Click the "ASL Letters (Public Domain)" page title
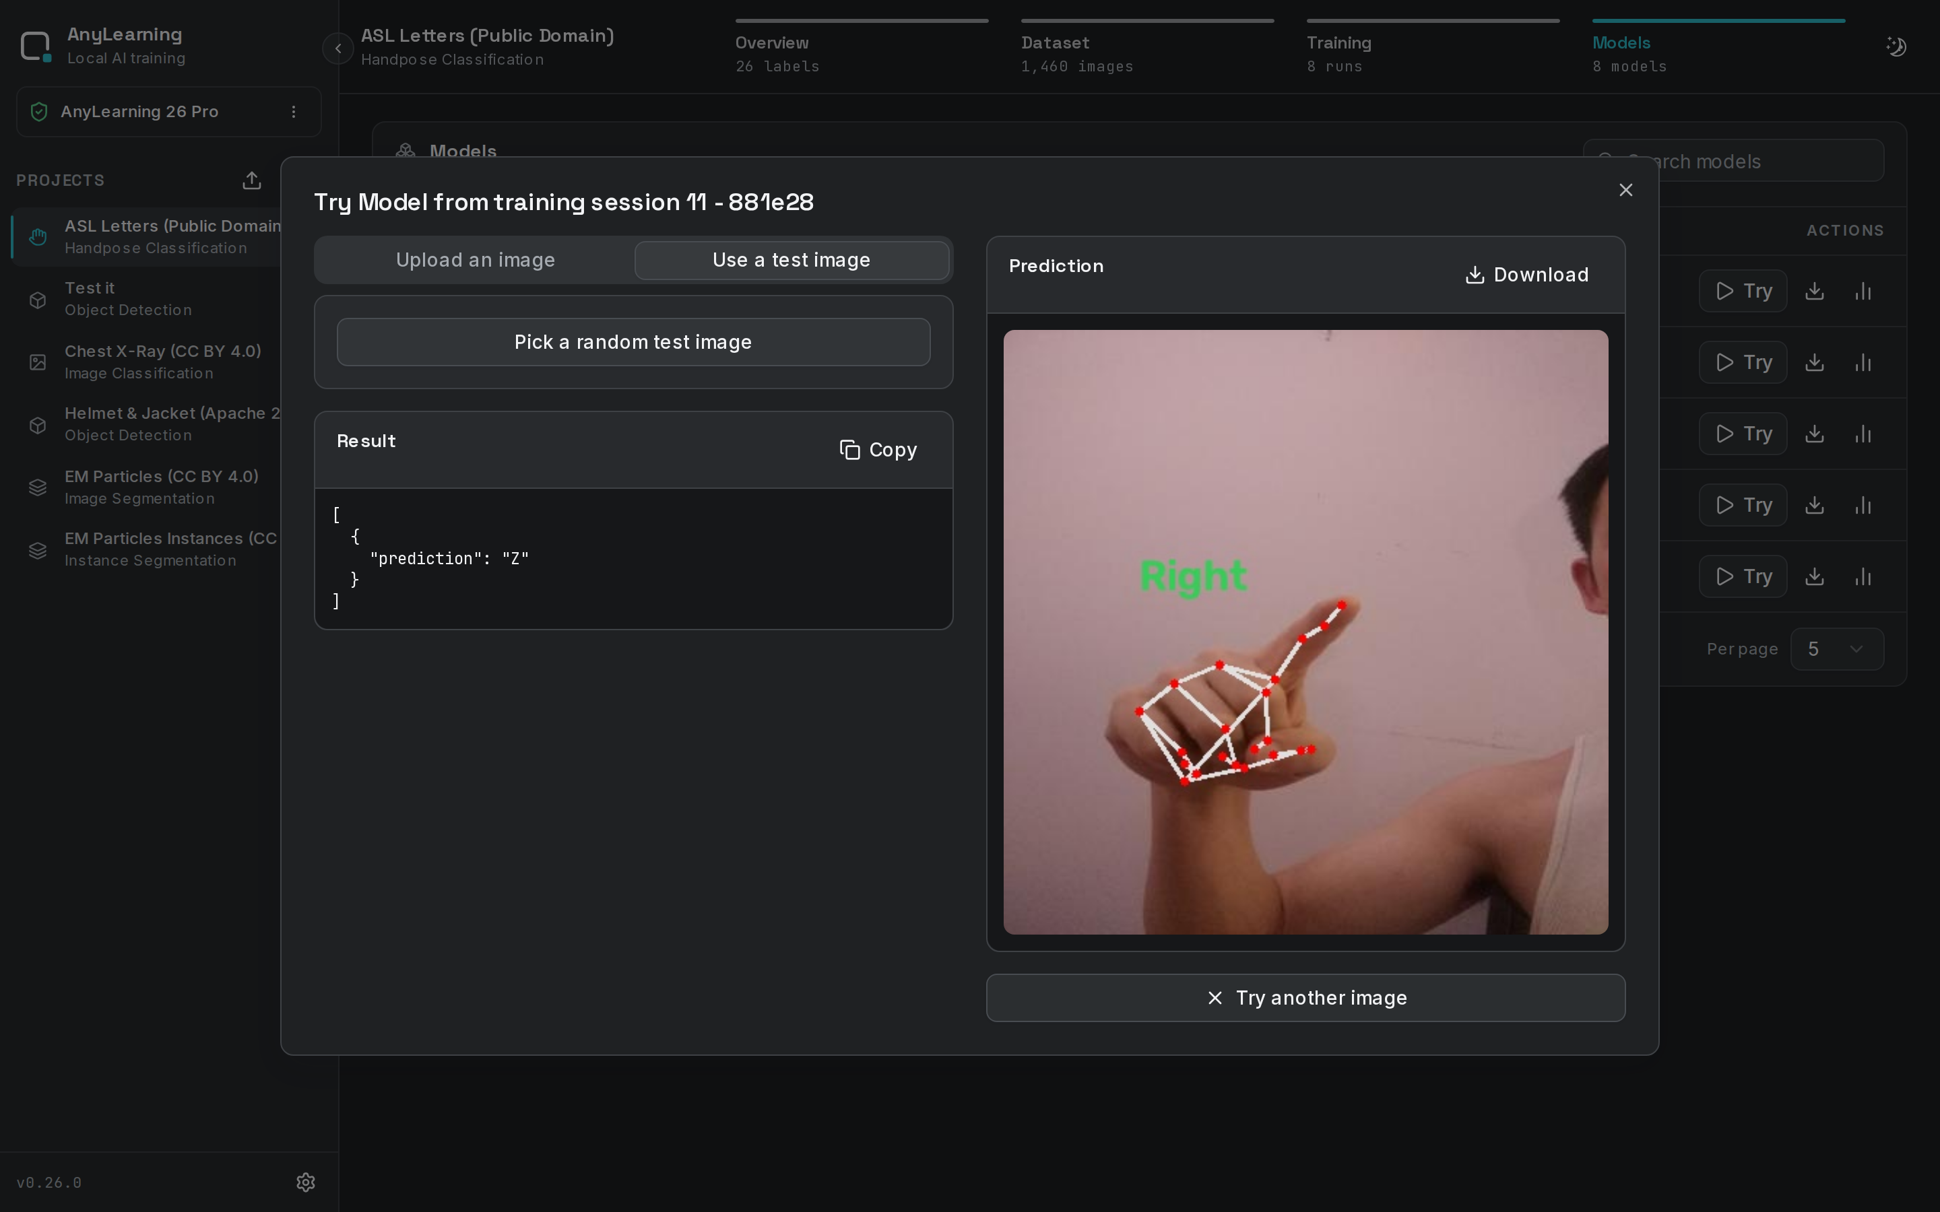1940x1212 pixels. pyautogui.click(x=488, y=36)
